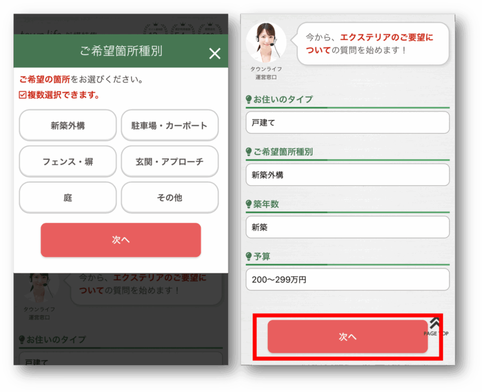Open the 築年数 dropdown showing 新築

[x=347, y=227]
